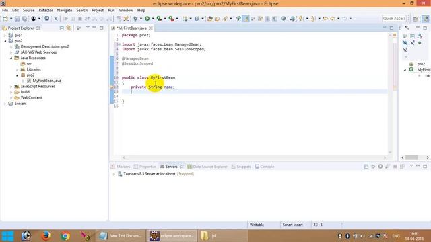Screen dimensions: 431x242
Task: Click the editor horizontal scrollbar
Action: pos(254,157)
